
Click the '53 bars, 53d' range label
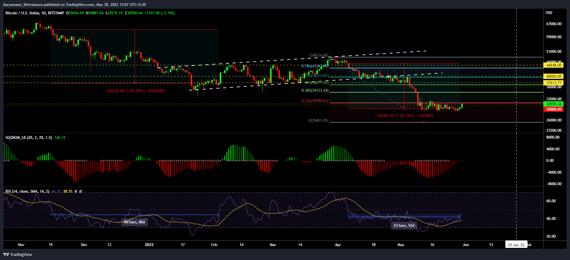pos(404,226)
